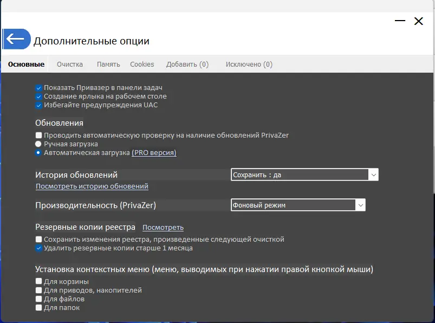This screenshot has height=323, width=435.
Task: Go back using the blue arrow button
Action: pos(17,39)
